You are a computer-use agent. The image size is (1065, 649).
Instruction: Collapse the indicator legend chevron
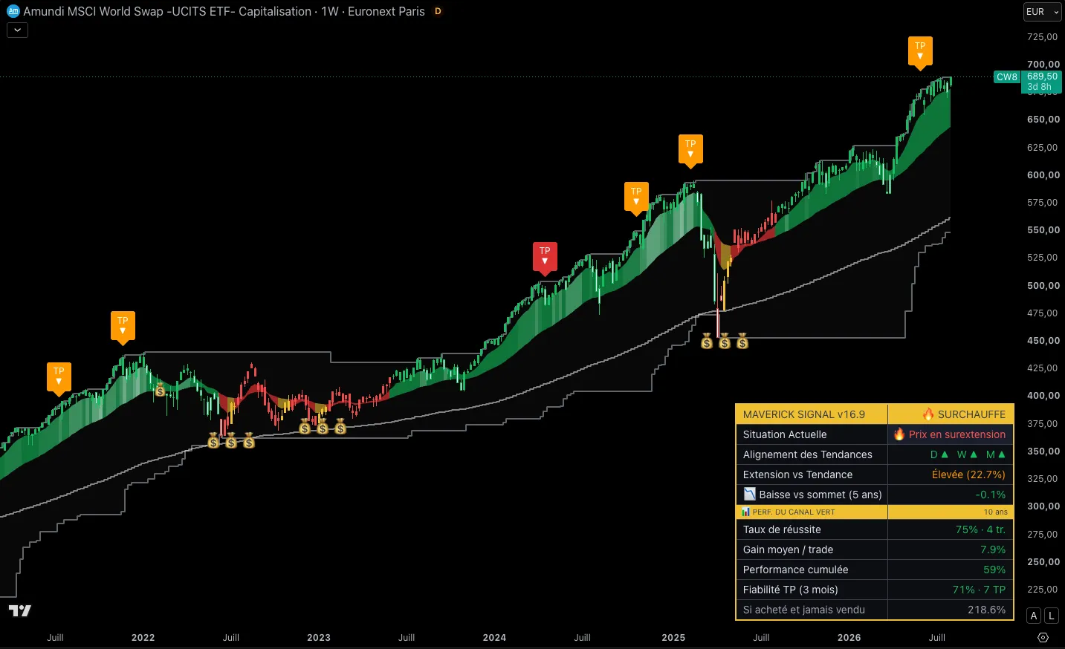[x=18, y=30]
